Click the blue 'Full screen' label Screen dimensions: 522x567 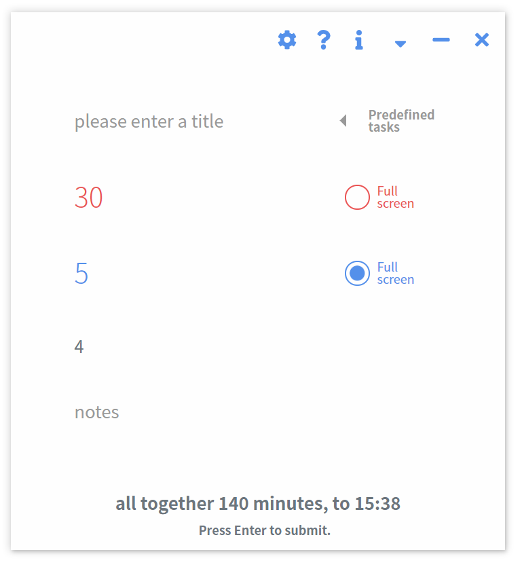click(x=395, y=273)
